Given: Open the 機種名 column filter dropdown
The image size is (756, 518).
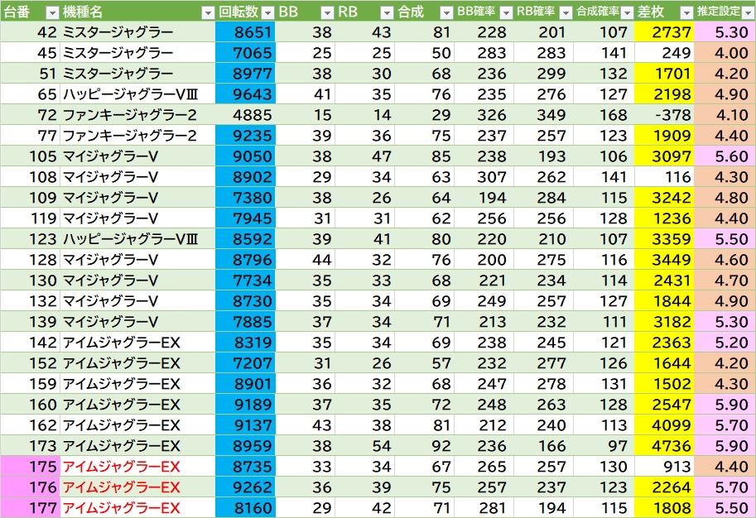Looking at the screenshot, I should click(208, 12).
